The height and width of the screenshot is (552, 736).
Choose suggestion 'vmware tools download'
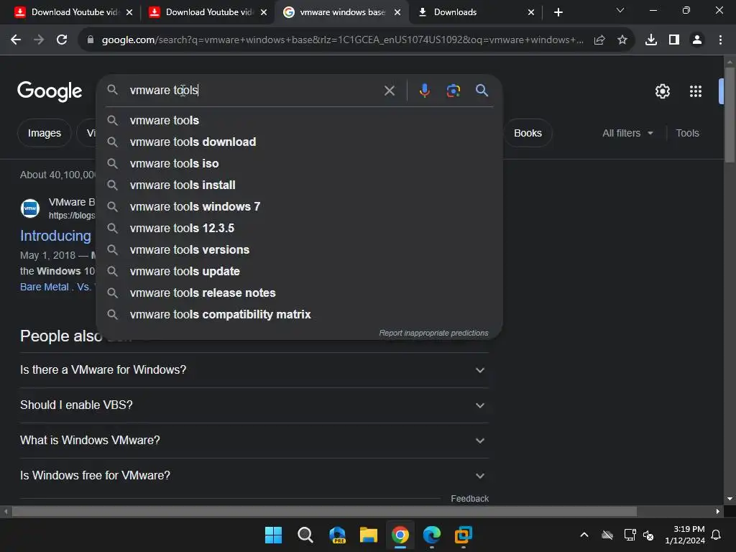click(x=299, y=142)
